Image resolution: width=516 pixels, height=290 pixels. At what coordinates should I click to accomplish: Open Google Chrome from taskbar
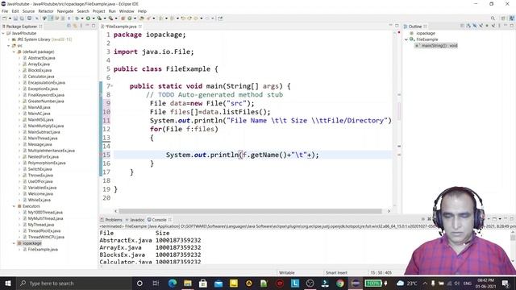tap(340, 283)
